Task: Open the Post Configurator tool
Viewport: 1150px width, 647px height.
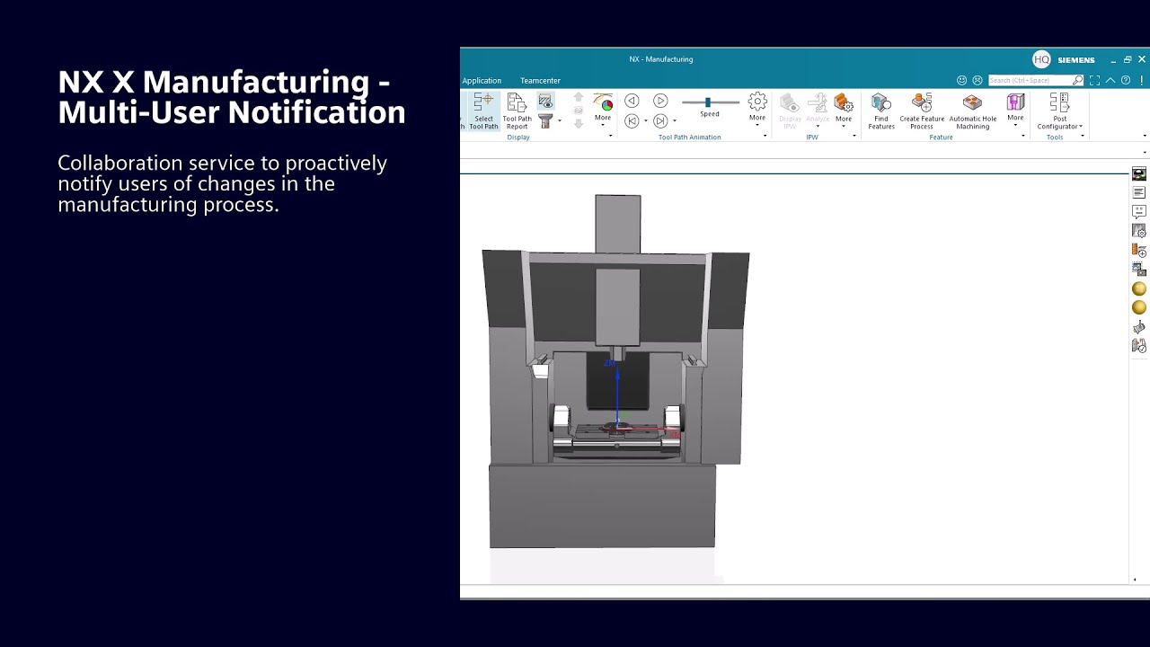Action: 1060,111
